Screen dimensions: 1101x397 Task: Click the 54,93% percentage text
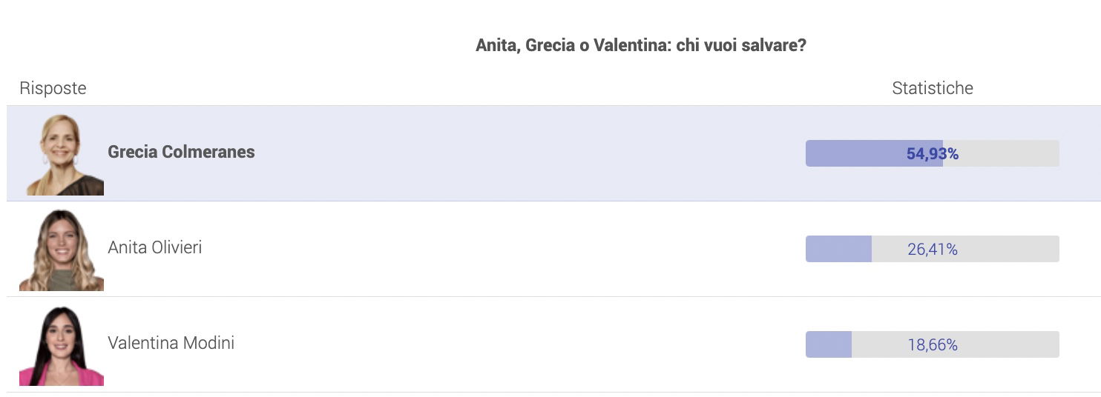pyautogui.click(x=933, y=154)
